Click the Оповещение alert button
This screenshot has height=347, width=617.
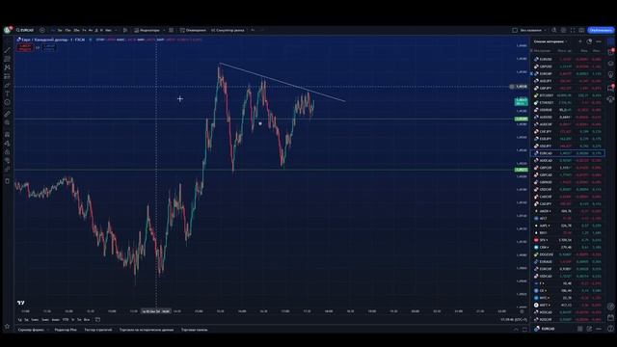pyautogui.click(x=193, y=30)
